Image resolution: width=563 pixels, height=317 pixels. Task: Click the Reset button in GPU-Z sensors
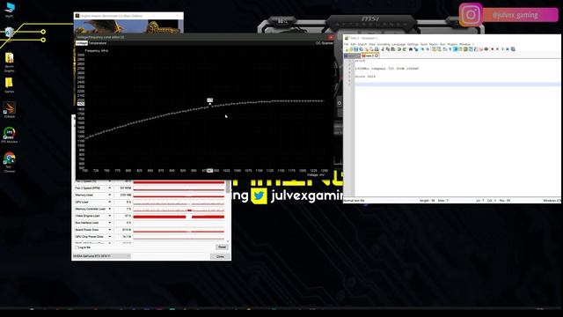click(222, 247)
